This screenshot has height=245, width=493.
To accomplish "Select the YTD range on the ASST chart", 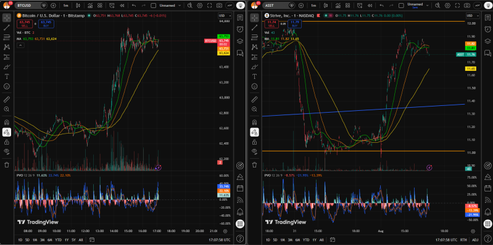I will click(306, 240).
